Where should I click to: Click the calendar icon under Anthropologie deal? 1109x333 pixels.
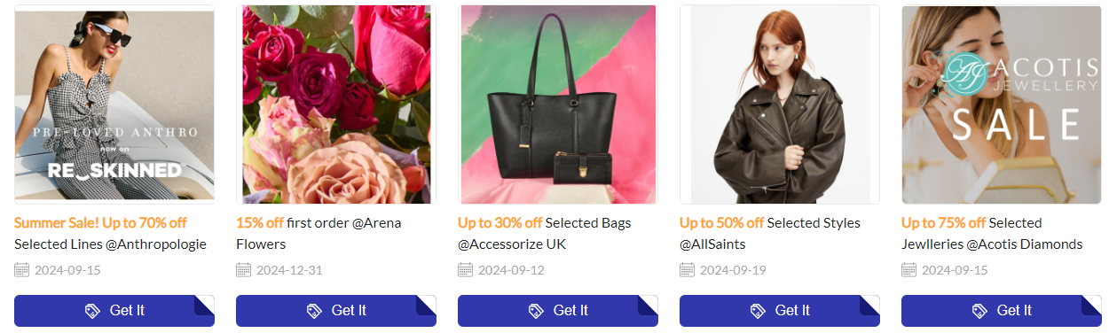point(22,269)
